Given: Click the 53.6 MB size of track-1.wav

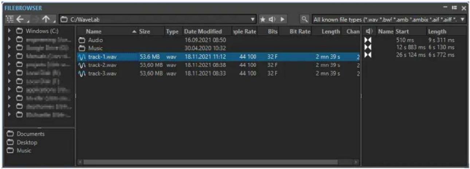Looking at the screenshot, I should 149,56.
